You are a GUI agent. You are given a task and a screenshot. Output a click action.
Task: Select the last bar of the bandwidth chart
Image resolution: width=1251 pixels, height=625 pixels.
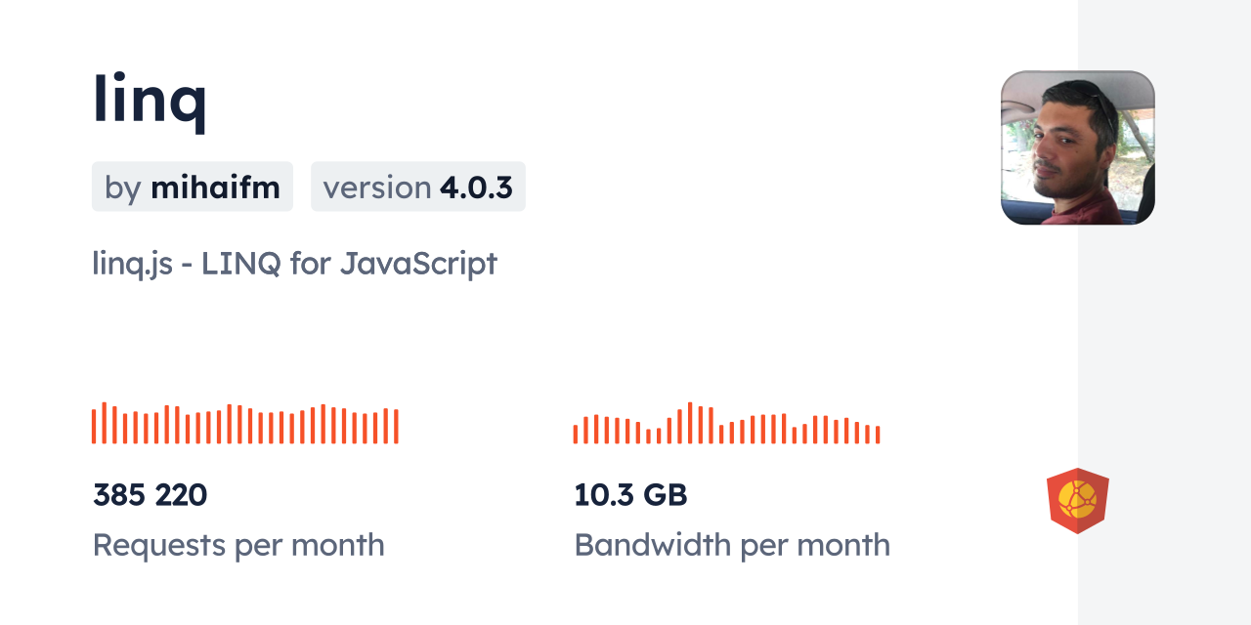tap(879, 435)
